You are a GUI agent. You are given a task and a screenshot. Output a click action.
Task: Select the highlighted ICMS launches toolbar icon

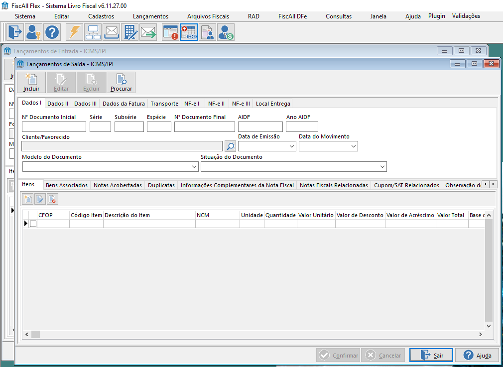[189, 32]
